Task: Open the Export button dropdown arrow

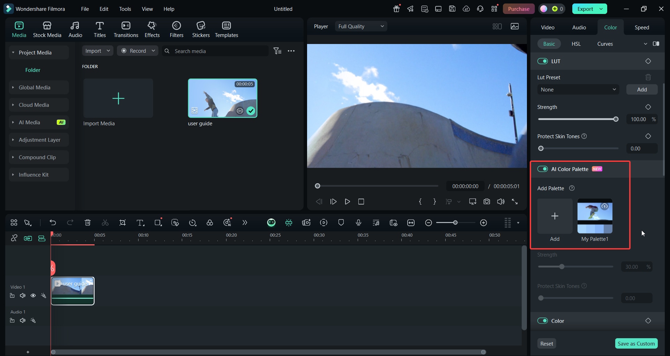Action: point(601,9)
